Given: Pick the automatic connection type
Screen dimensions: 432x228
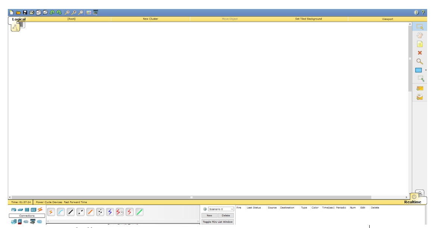Looking at the screenshot, I should point(51,212).
